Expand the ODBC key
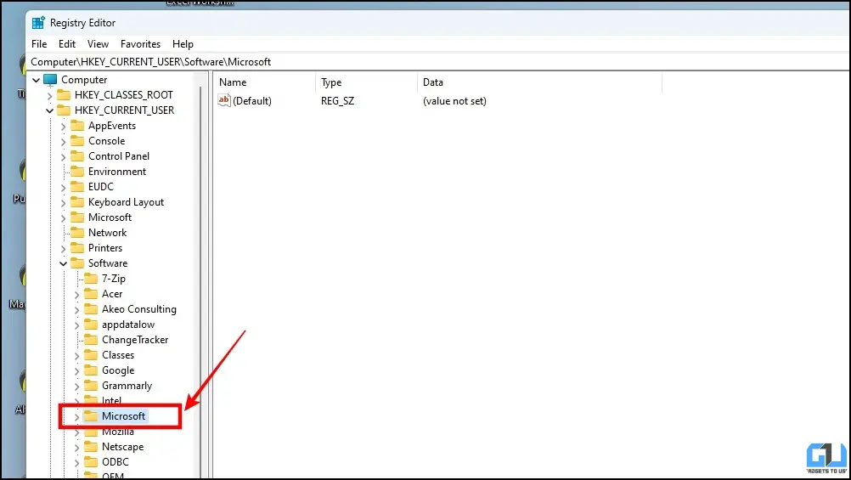 [x=76, y=463]
